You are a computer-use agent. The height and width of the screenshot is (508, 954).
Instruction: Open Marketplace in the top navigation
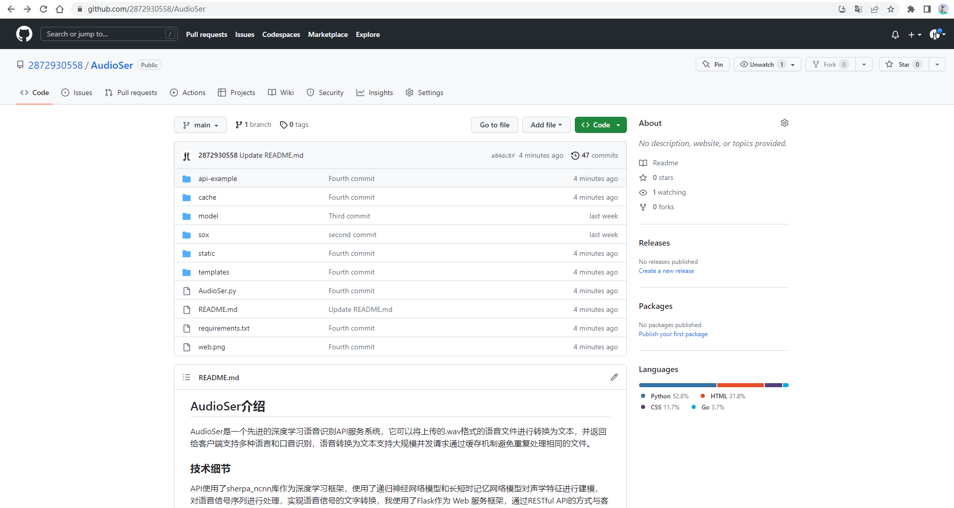click(x=328, y=34)
